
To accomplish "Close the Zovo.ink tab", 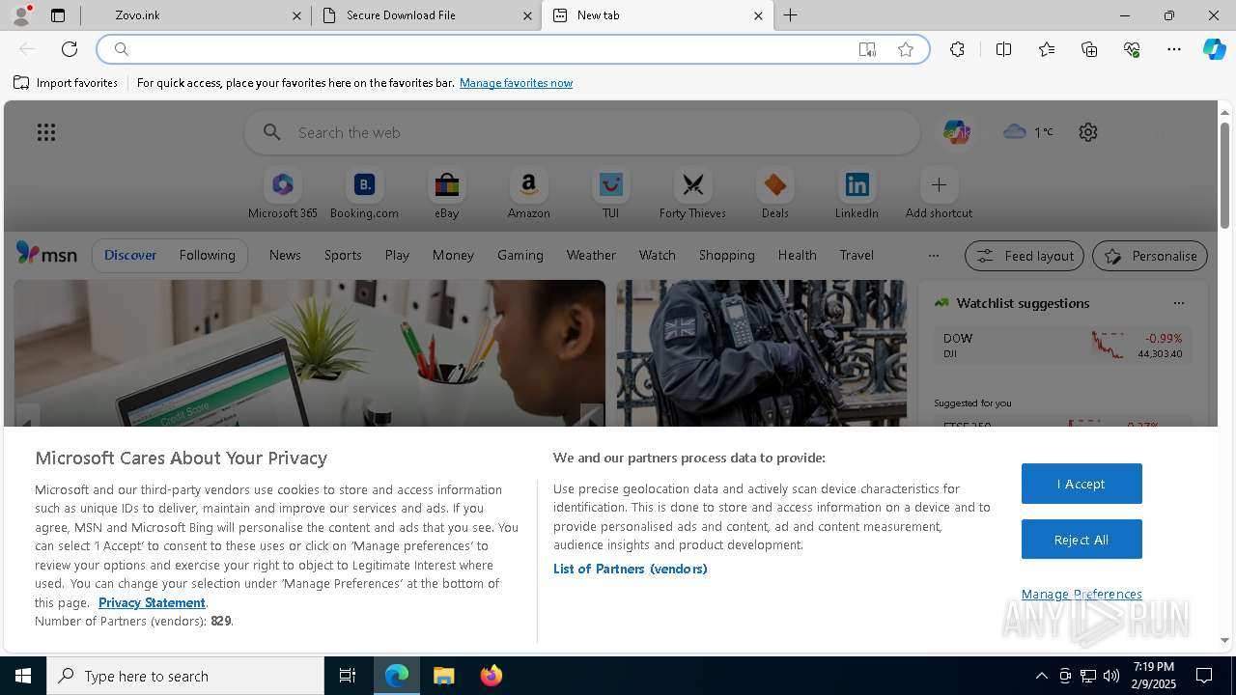I will [x=296, y=15].
